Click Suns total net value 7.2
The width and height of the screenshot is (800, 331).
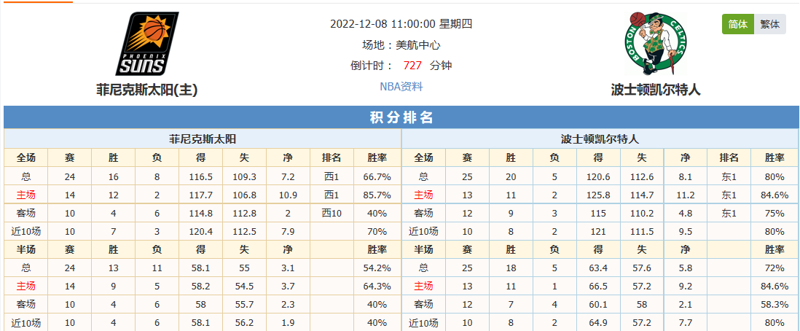289,176
